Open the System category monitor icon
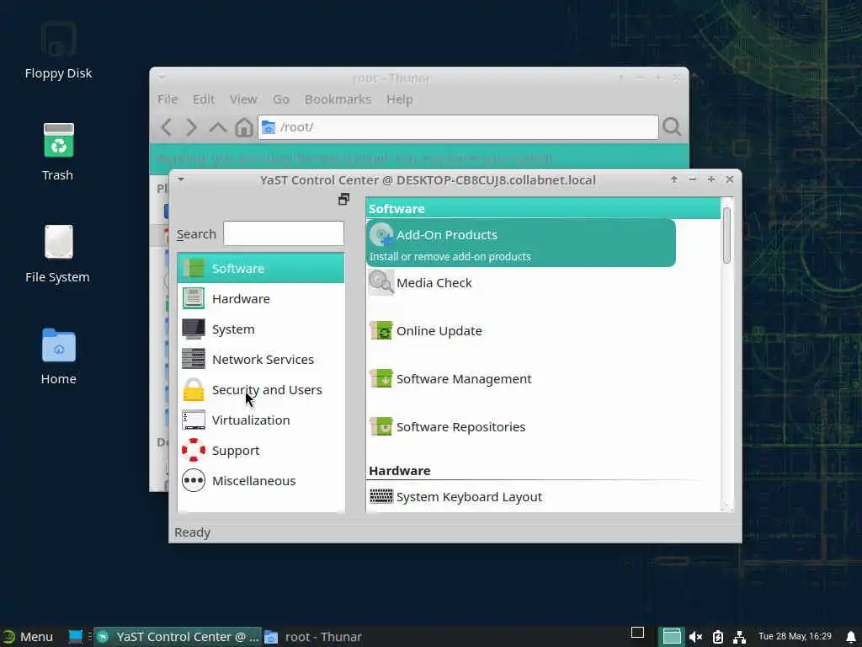862x647 pixels. point(194,329)
